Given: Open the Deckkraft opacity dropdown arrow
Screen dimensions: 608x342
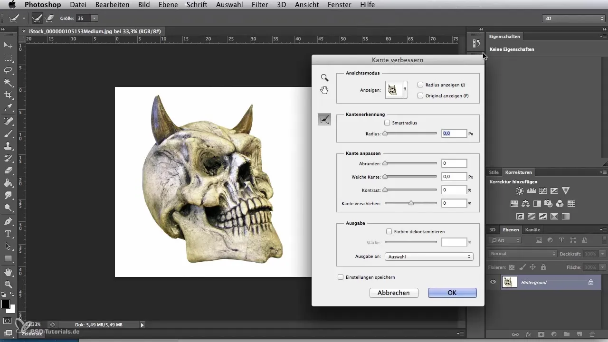Looking at the screenshot, I should tap(602, 254).
